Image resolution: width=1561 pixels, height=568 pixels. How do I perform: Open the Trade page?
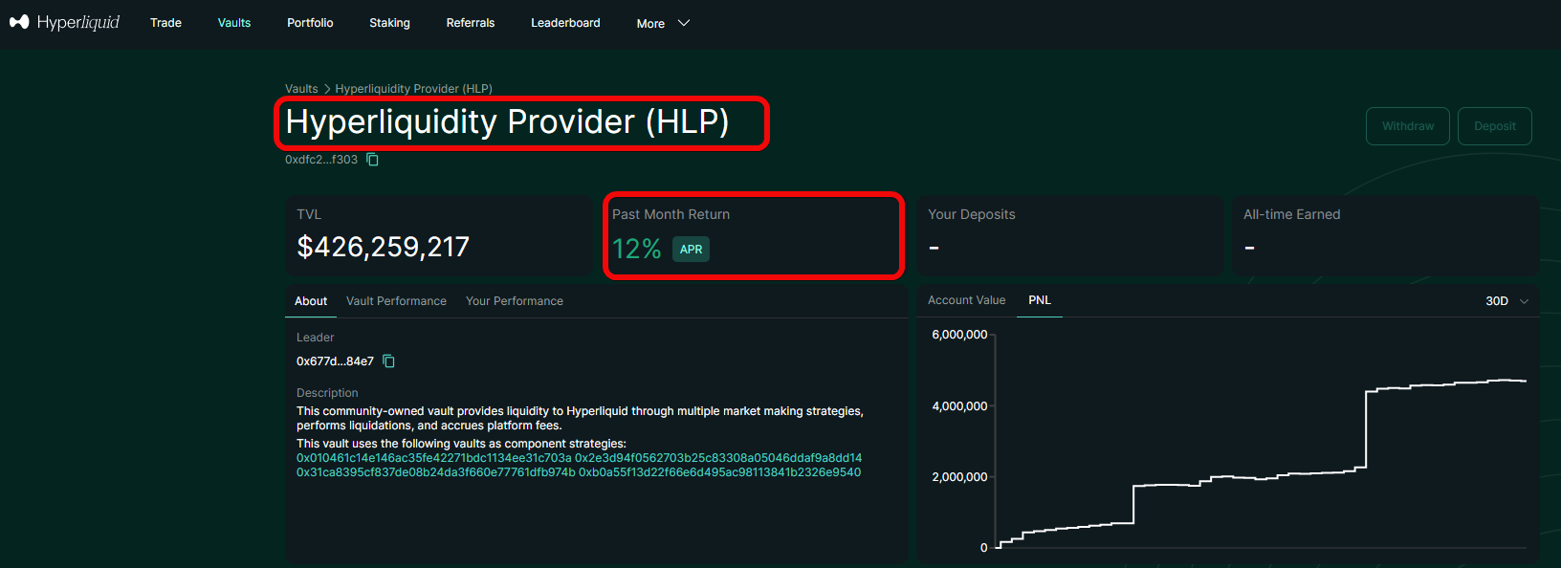coord(165,23)
